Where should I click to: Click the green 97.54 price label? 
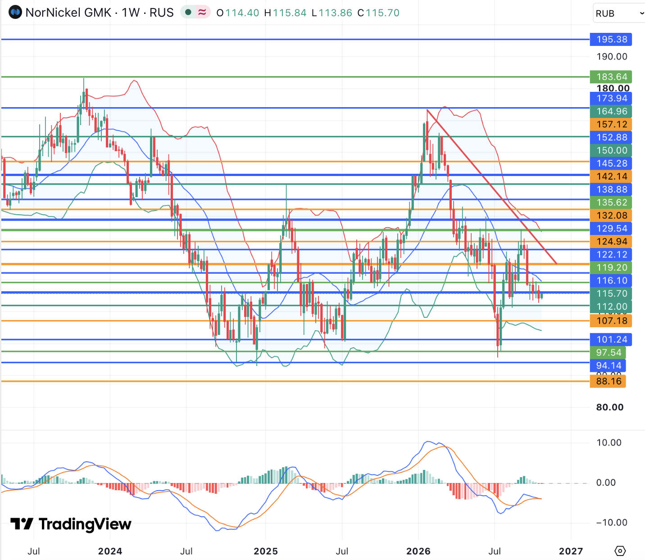(x=608, y=352)
